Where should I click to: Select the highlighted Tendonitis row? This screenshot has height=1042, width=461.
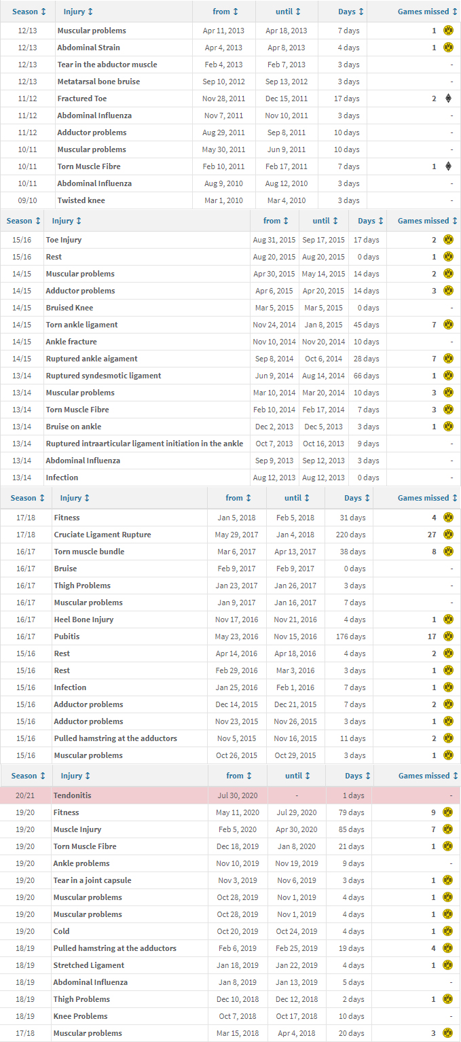[x=230, y=795]
